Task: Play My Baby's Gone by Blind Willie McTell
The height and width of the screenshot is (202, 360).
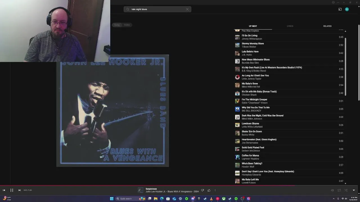Action: pos(289,85)
